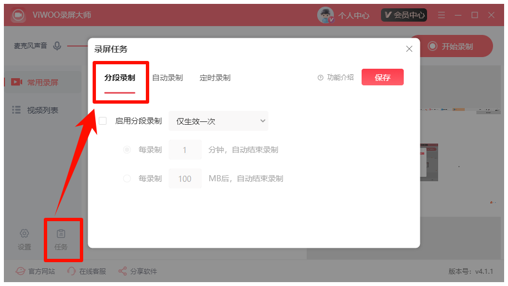The image size is (508, 286).
Task: Minimize the ViWOO window
Action: click(x=458, y=15)
